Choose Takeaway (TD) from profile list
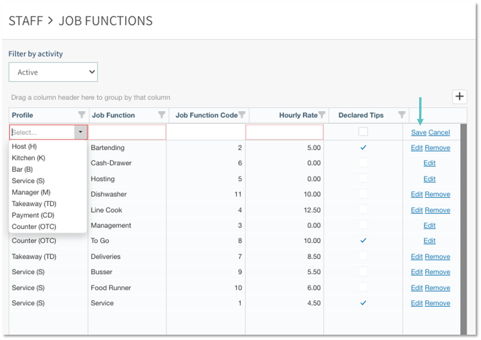The image size is (481, 340). [34, 204]
